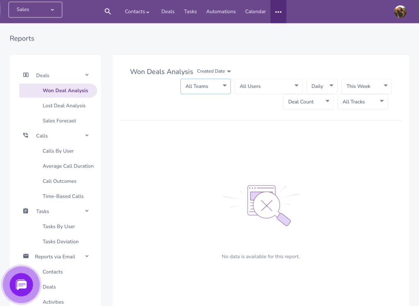Switch to the Automations tab

[221, 12]
